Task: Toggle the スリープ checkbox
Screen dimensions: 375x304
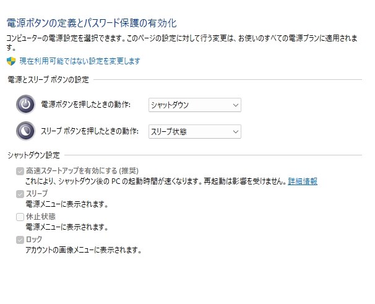Action: click(x=20, y=194)
